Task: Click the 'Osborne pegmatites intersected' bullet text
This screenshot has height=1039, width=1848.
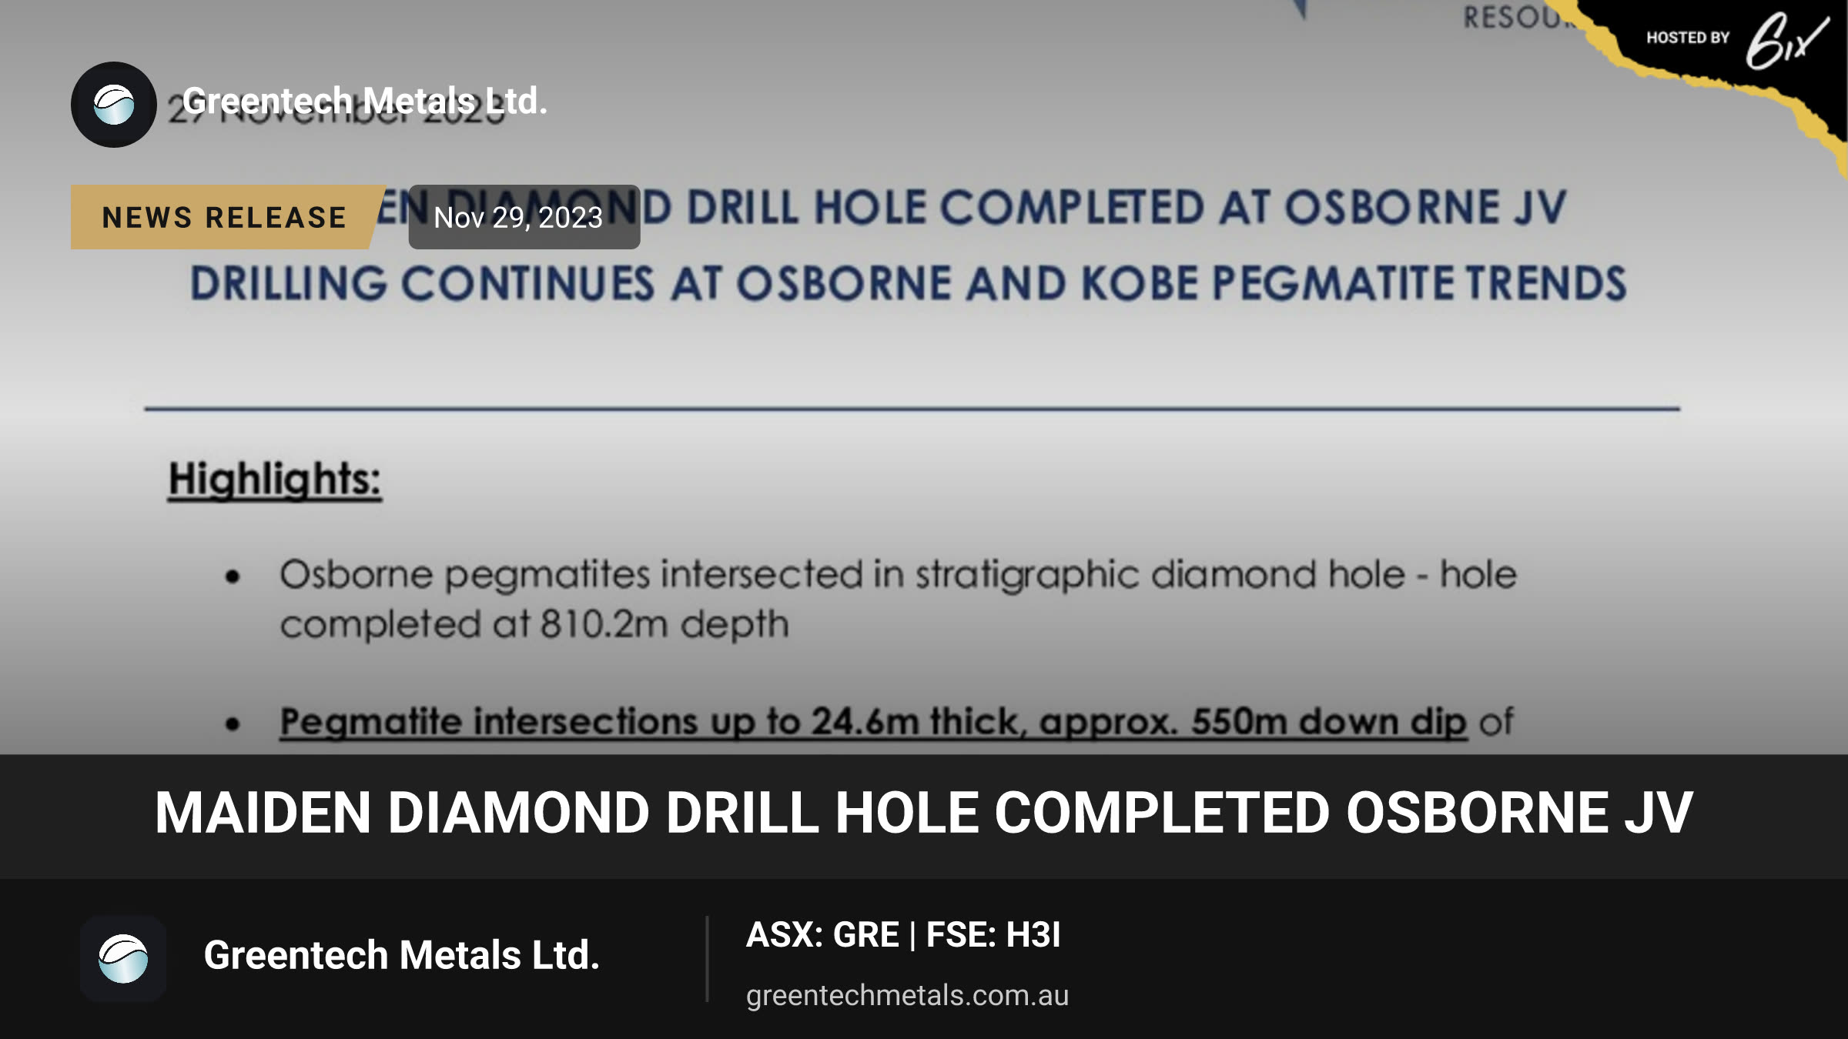Action: tap(898, 575)
